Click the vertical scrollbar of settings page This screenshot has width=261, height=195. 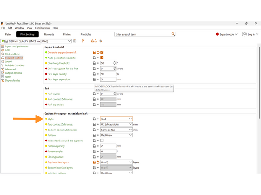pyautogui.click(x=259, y=83)
